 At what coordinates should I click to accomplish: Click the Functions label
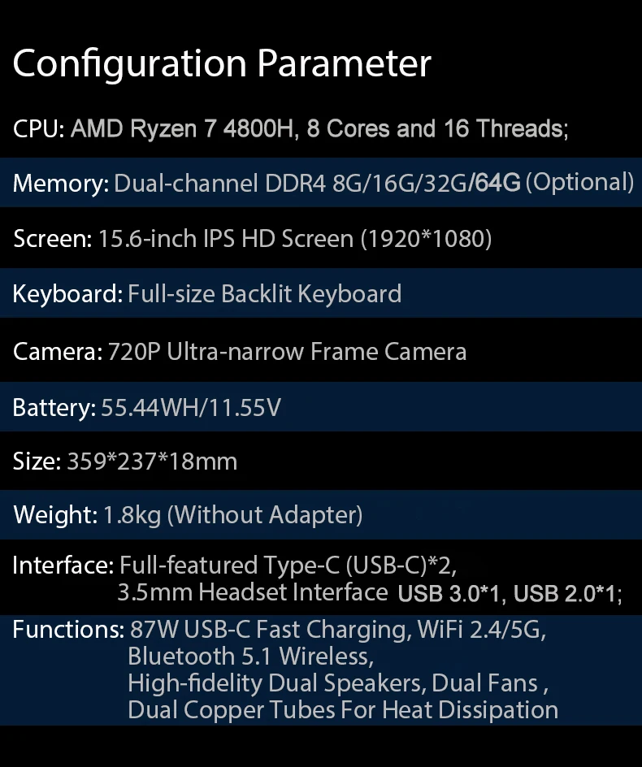[x=67, y=630]
